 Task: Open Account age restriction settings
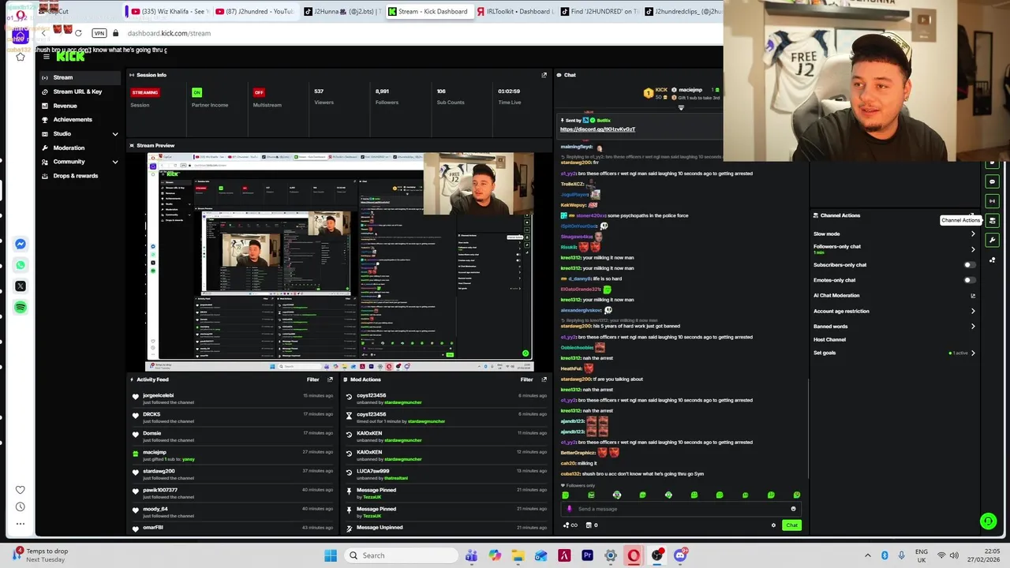coord(894,311)
